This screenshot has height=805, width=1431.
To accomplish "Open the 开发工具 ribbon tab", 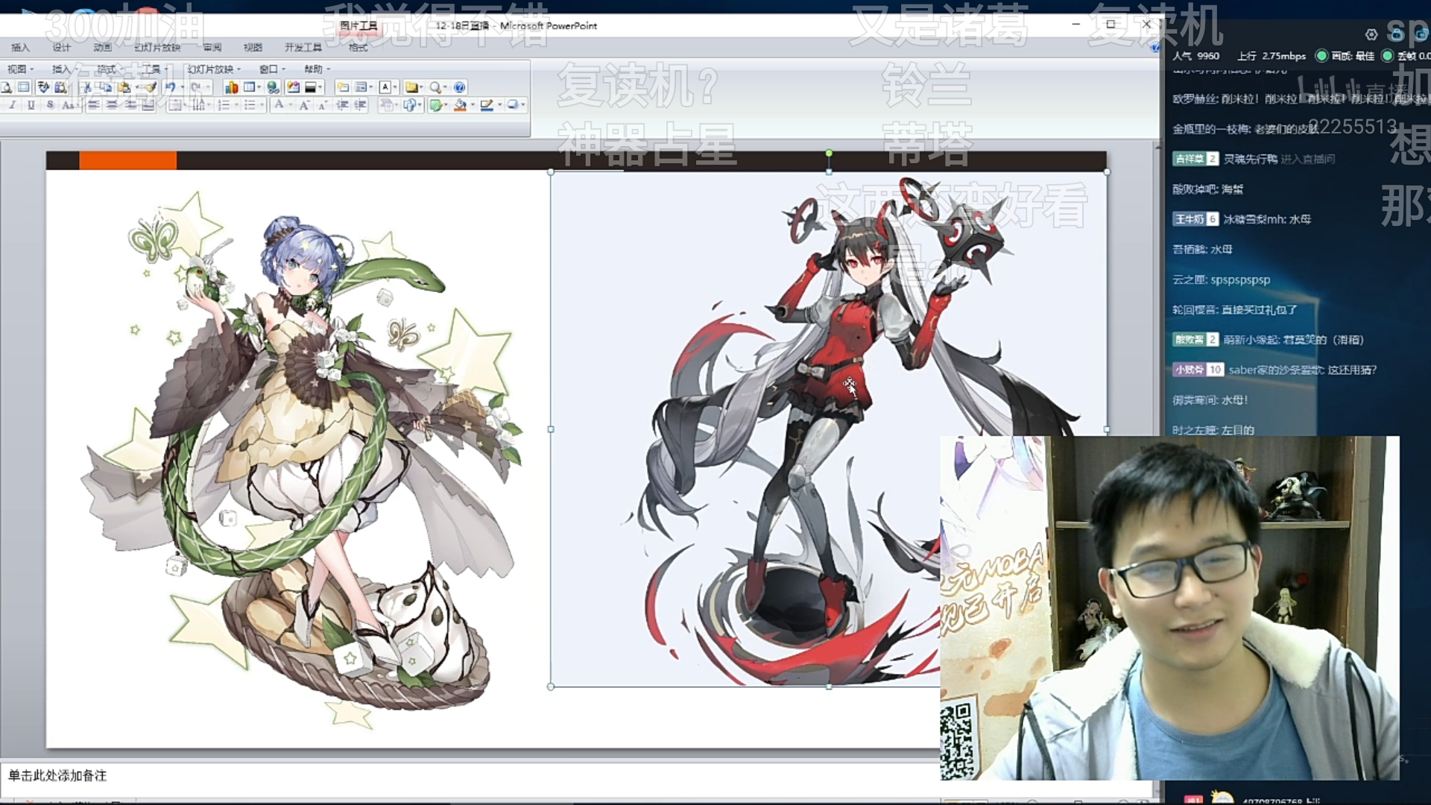I will click(303, 48).
